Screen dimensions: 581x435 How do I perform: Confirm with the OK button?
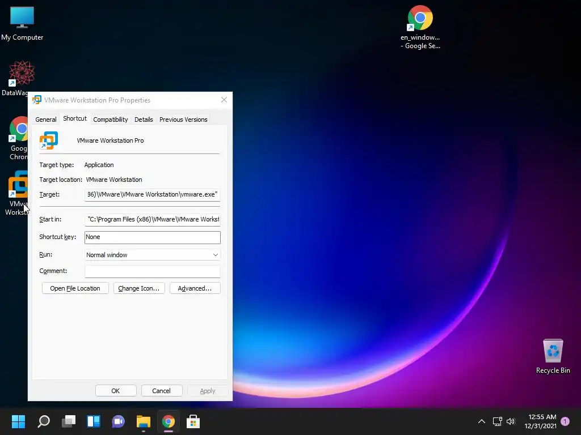pos(116,391)
